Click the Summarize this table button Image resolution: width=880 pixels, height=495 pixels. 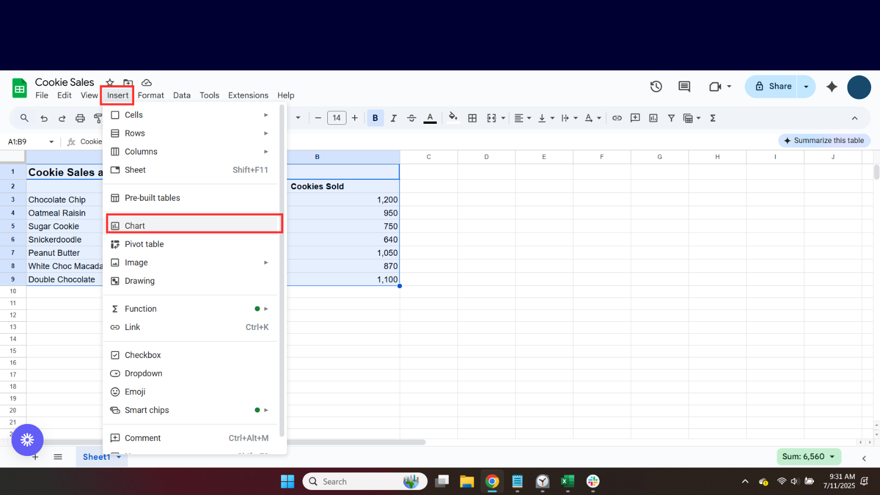824,140
